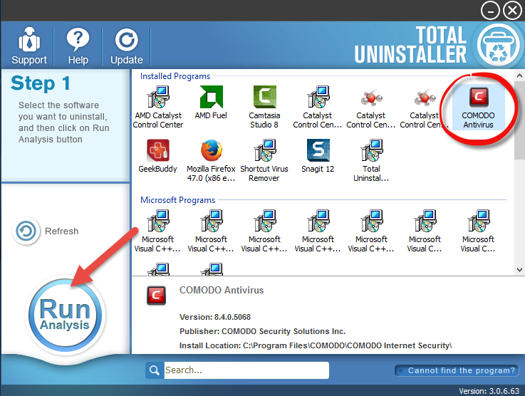Click the Install Location path text
The image size is (525, 396).
(316, 345)
